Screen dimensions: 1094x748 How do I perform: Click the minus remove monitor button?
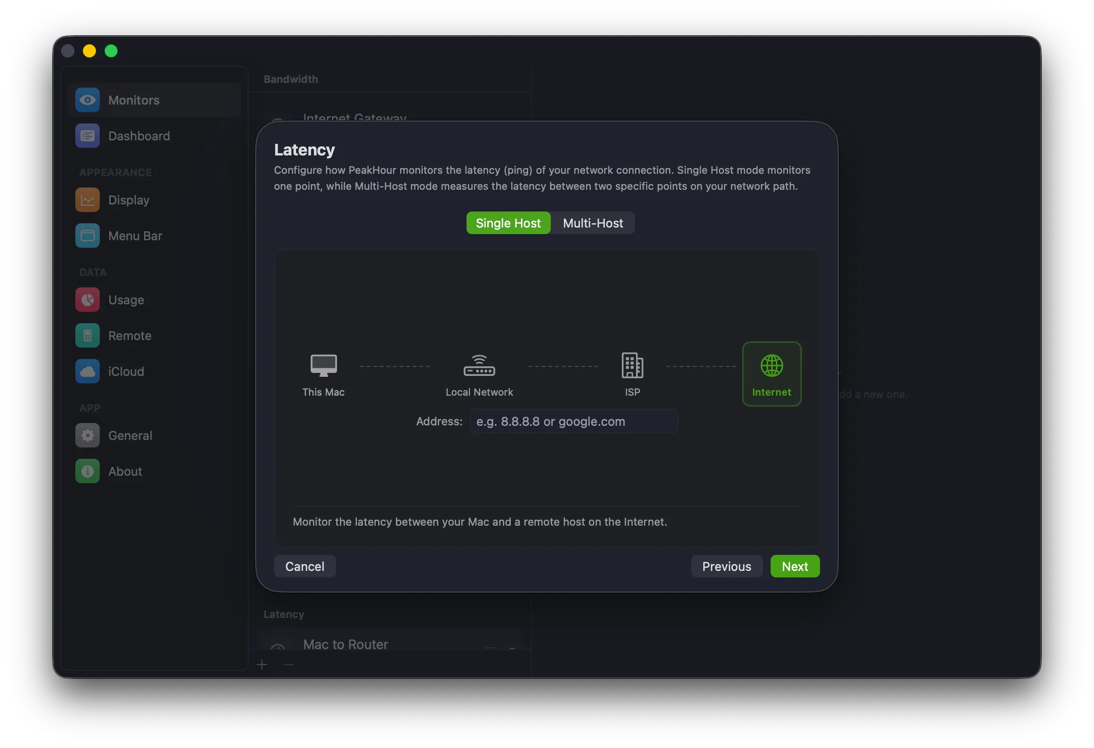pyautogui.click(x=288, y=665)
